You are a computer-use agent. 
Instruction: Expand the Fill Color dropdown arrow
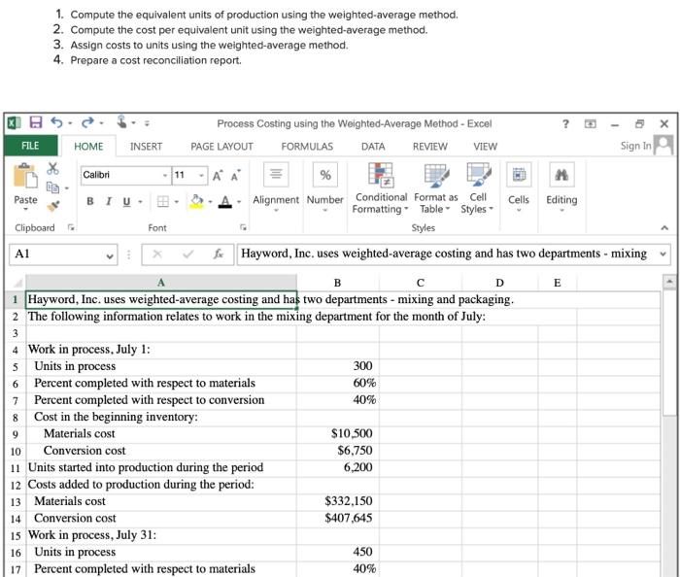(x=211, y=202)
